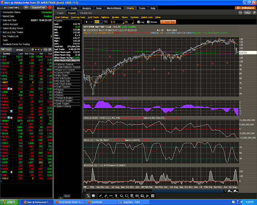Open the MarketWatch tab
The height and width of the screenshot is (205, 257).
[x=114, y=8]
